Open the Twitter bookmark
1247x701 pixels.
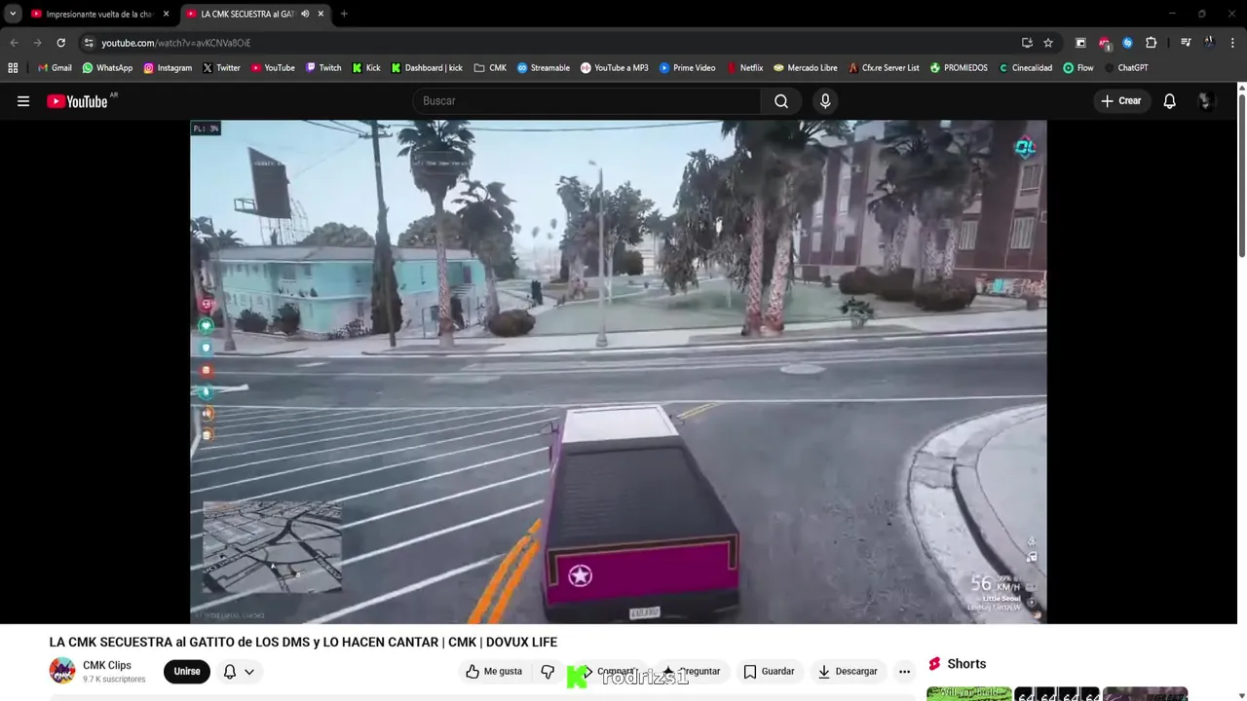[221, 68]
